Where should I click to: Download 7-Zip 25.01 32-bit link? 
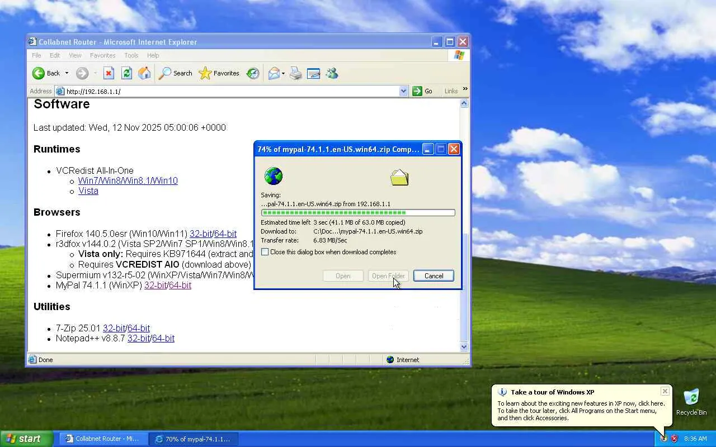(114, 329)
